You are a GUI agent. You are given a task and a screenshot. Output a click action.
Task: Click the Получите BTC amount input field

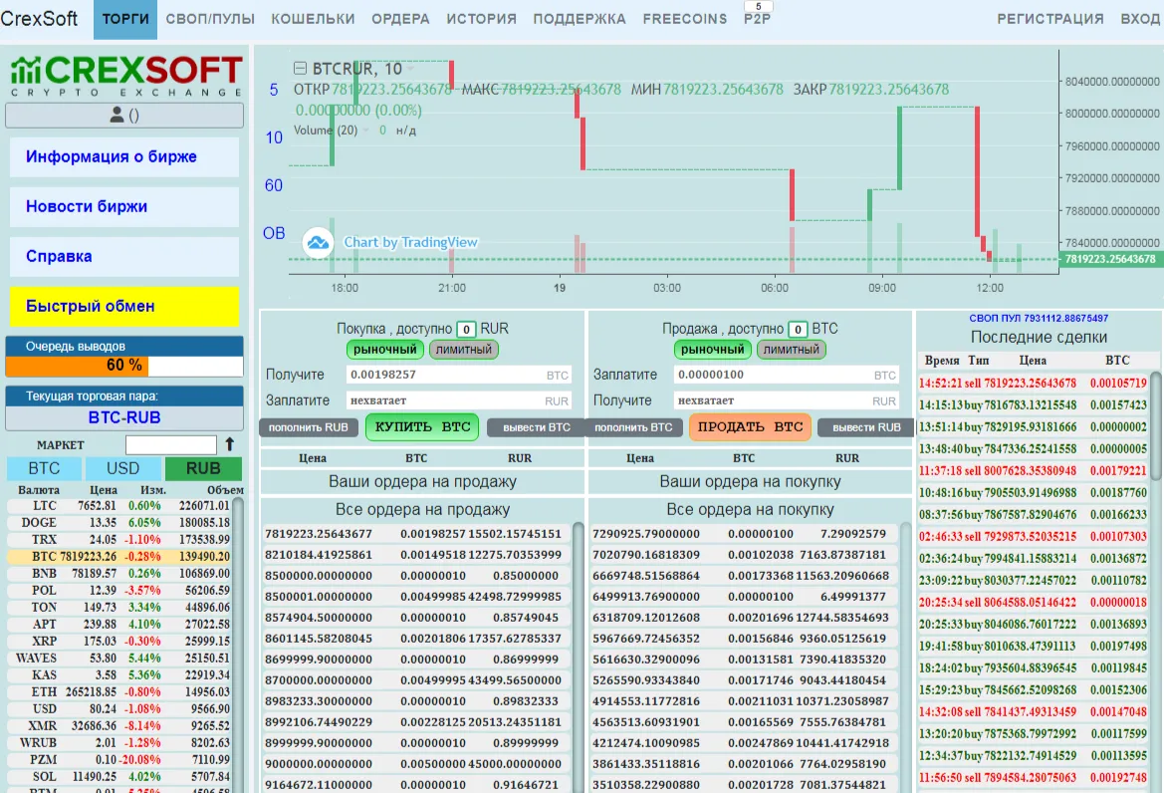[x=459, y=375]
